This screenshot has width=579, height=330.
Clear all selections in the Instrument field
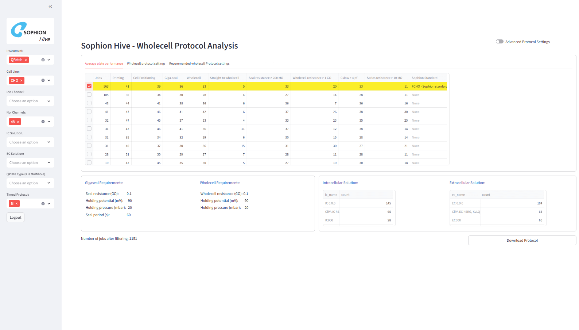point(43,60)
